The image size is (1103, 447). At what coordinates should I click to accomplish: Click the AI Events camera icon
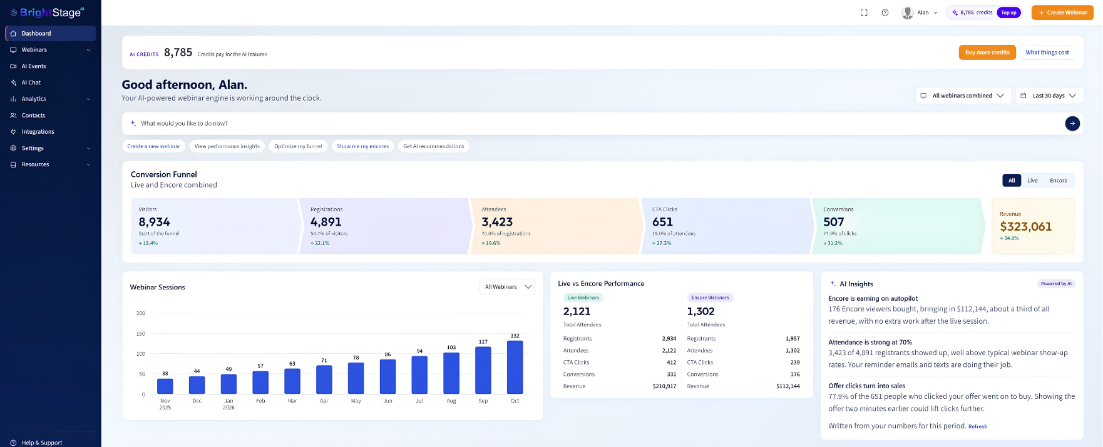(x=13, y=66)
